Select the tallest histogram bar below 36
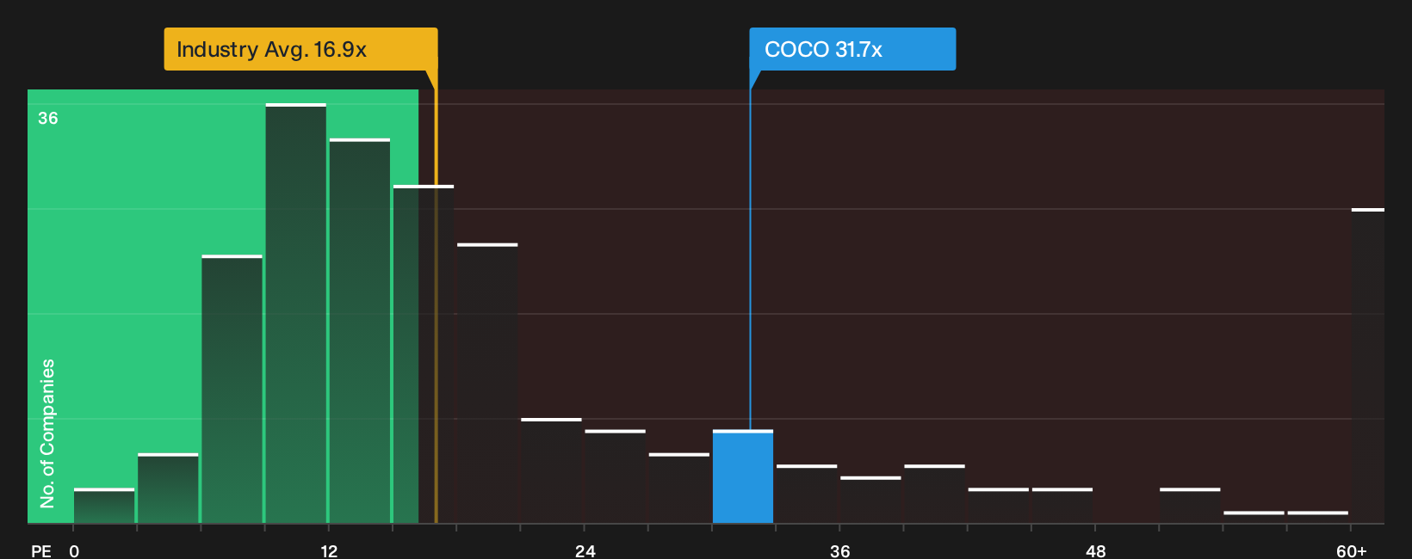This screenshot has height=559, width=1412. pos(296,313)
